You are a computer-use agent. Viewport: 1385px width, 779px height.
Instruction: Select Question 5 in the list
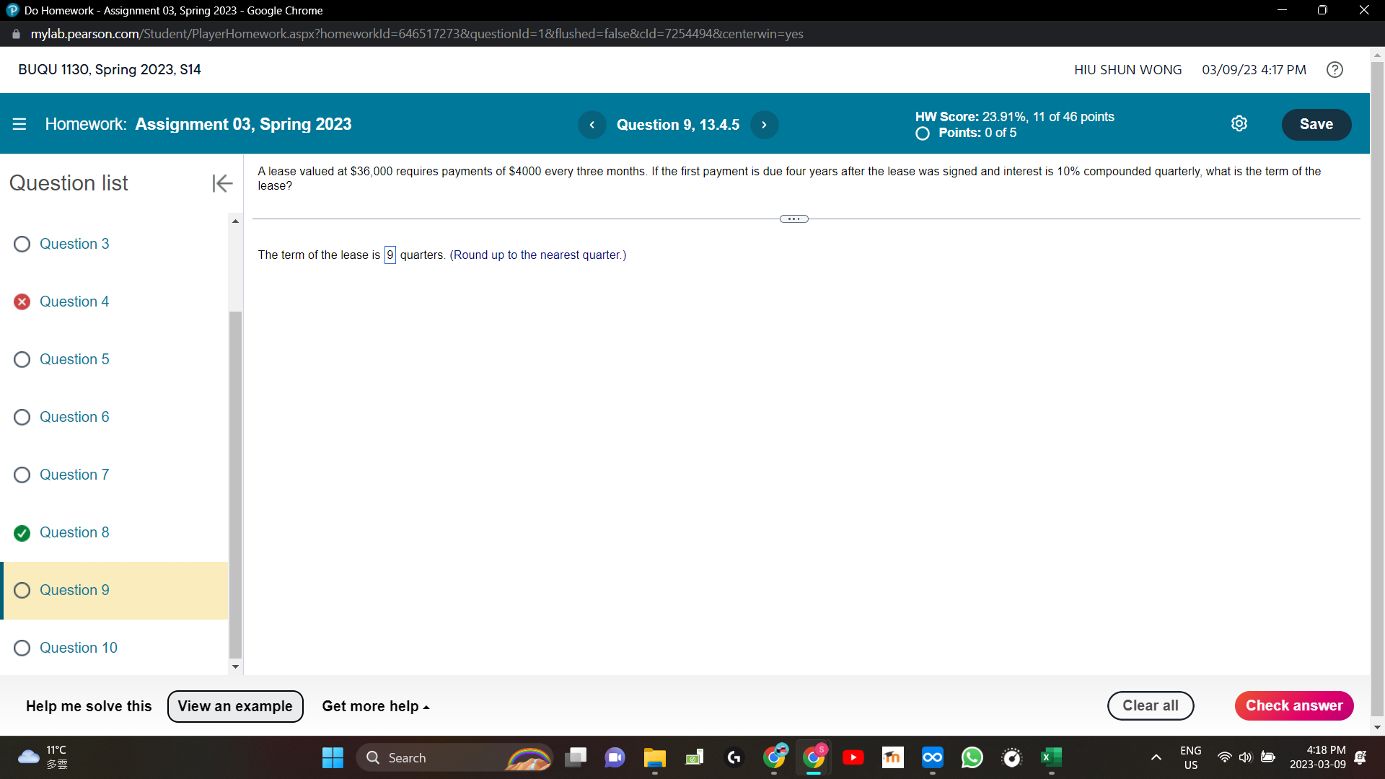[x=74, y=359]
